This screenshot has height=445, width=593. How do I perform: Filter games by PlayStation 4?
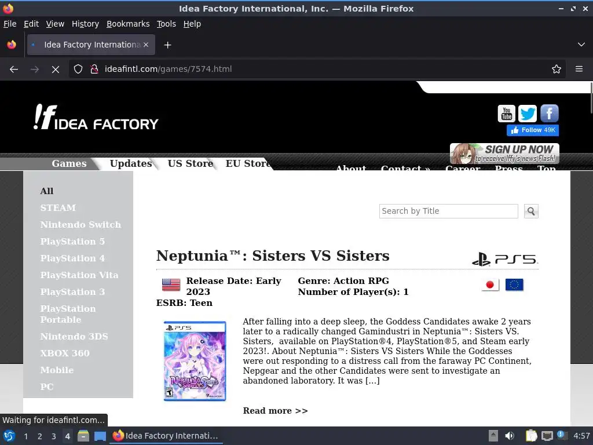pyautogui.click(x=72, y=258)
